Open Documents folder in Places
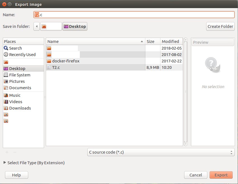The image size is (238, 184). [20, 88]
